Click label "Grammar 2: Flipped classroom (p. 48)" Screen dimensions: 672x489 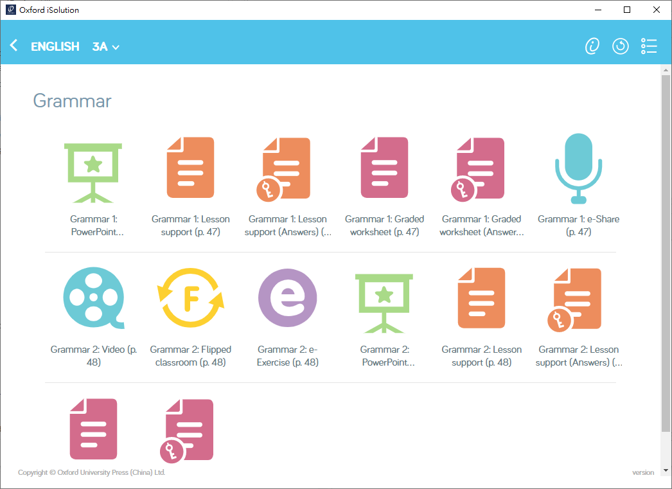(190, 356)
